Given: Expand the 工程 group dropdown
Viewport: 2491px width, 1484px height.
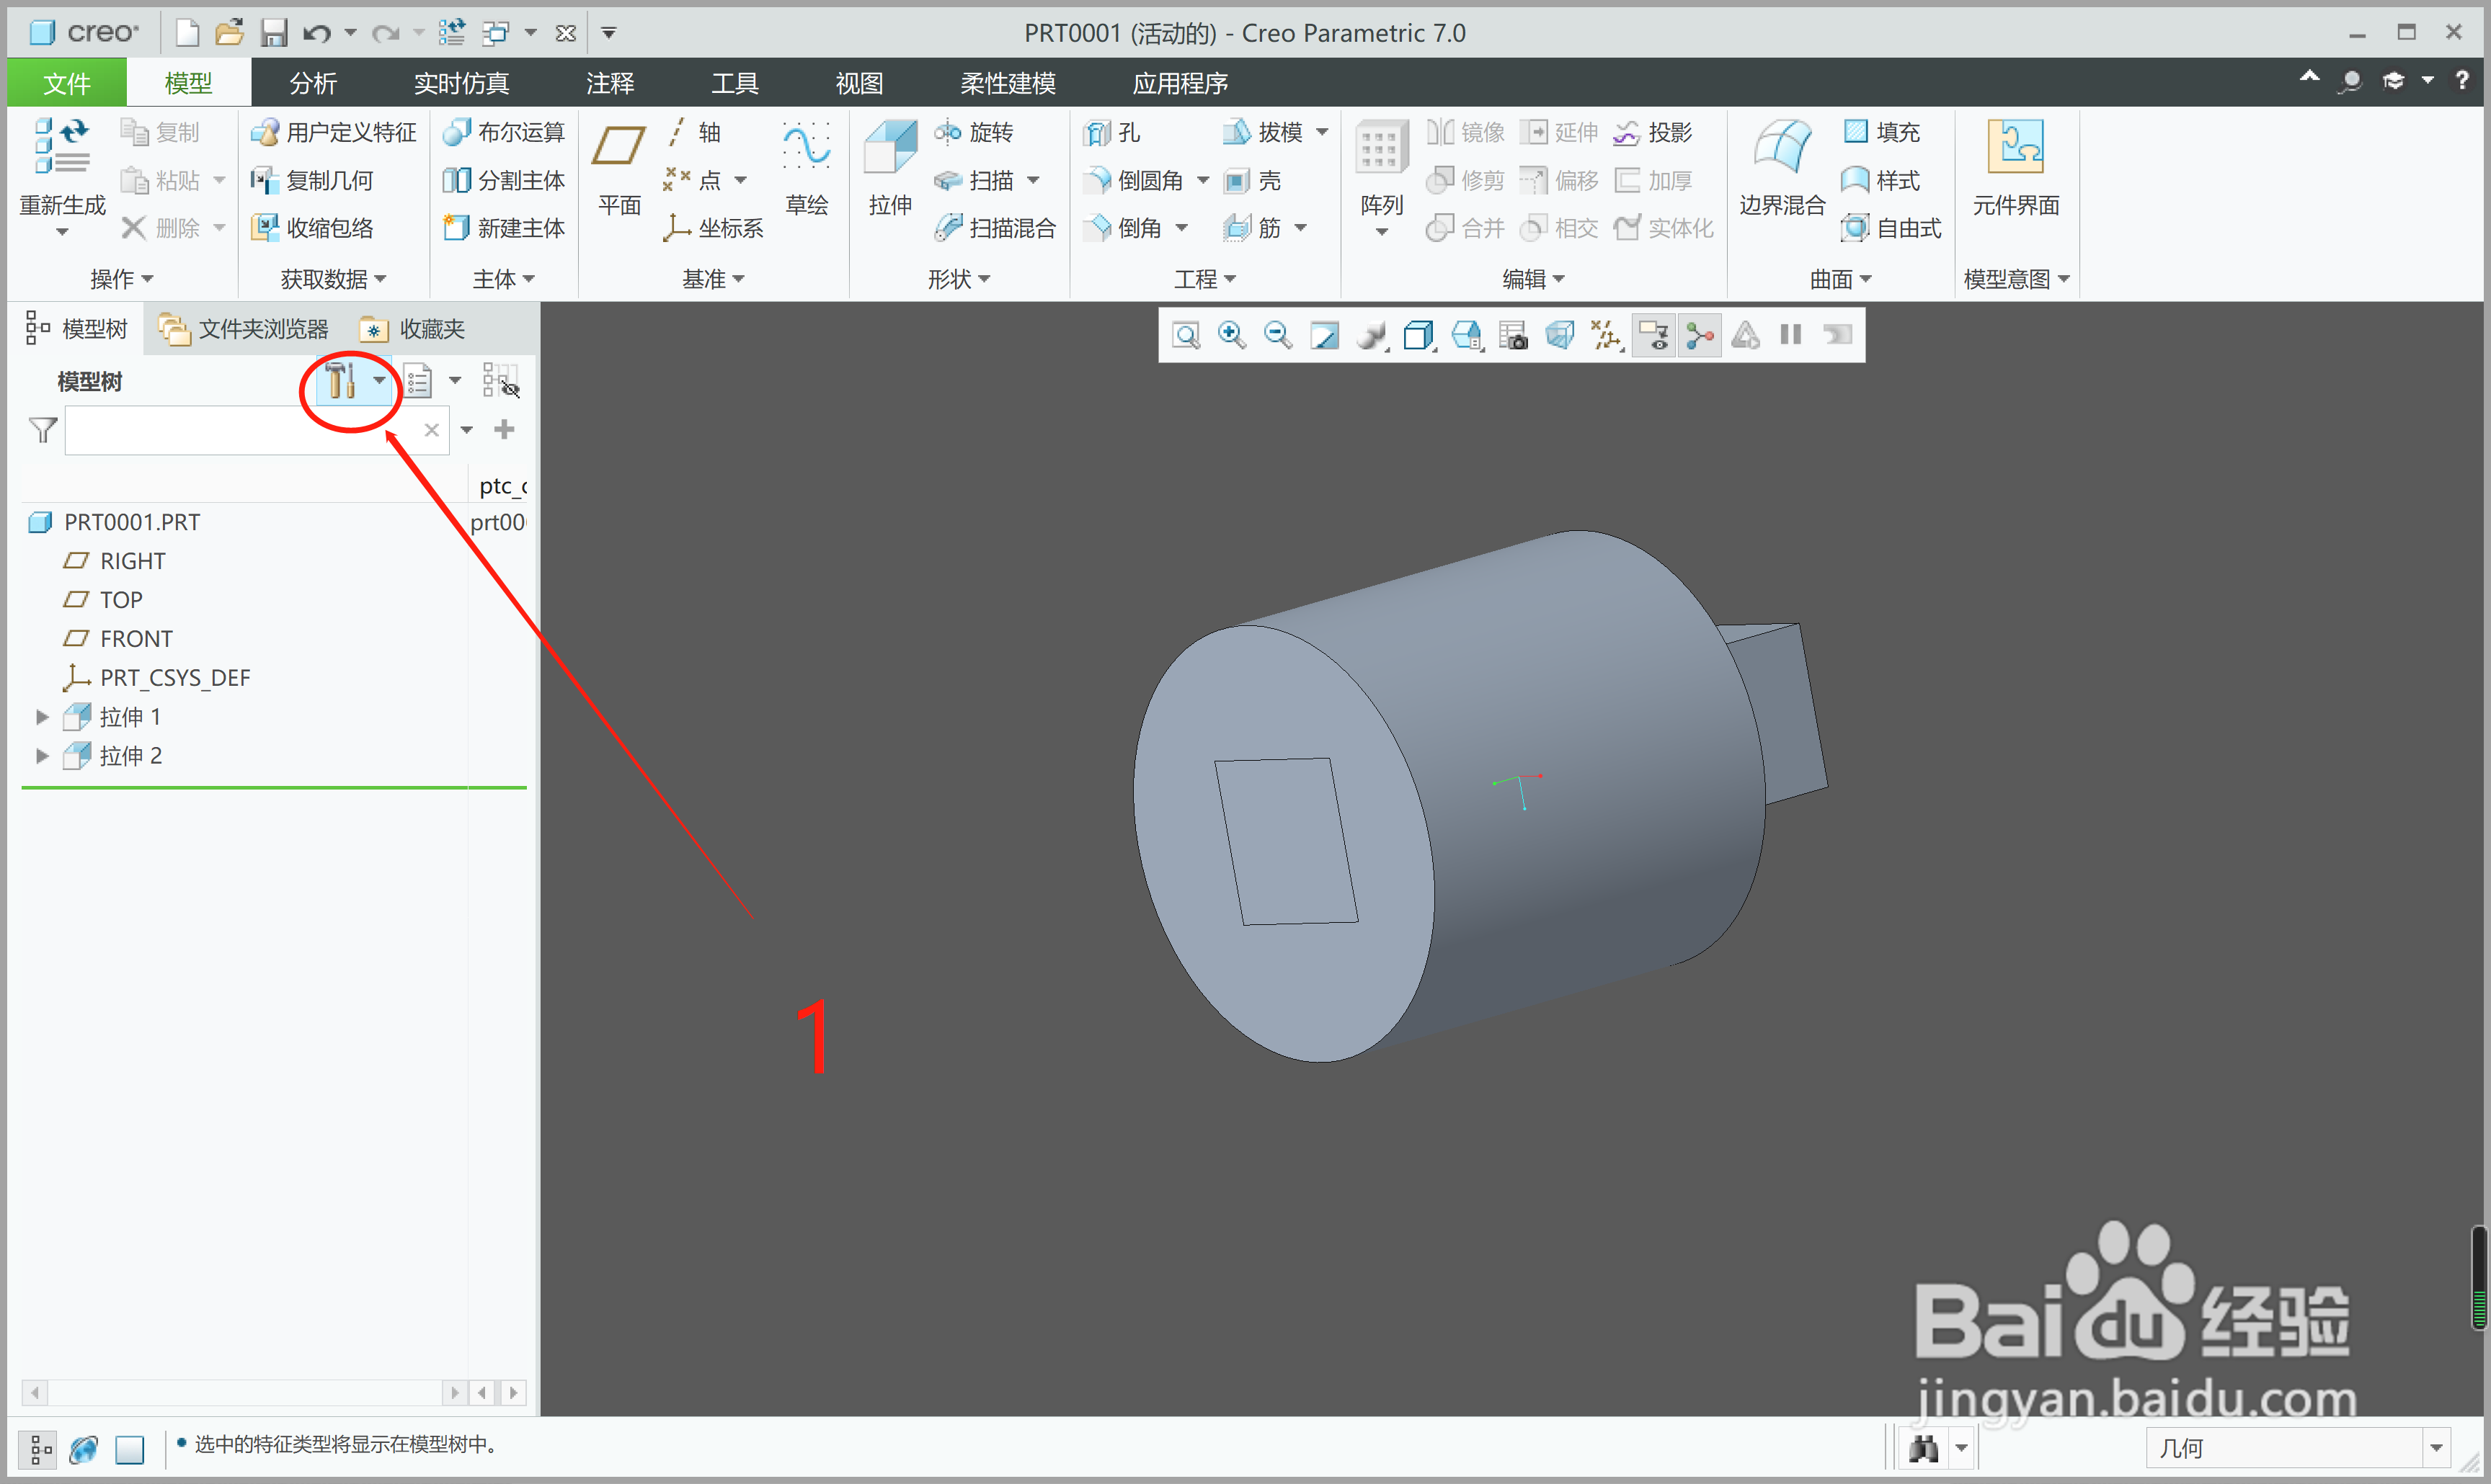Looking at the screenshot, I should [1204, 279].
